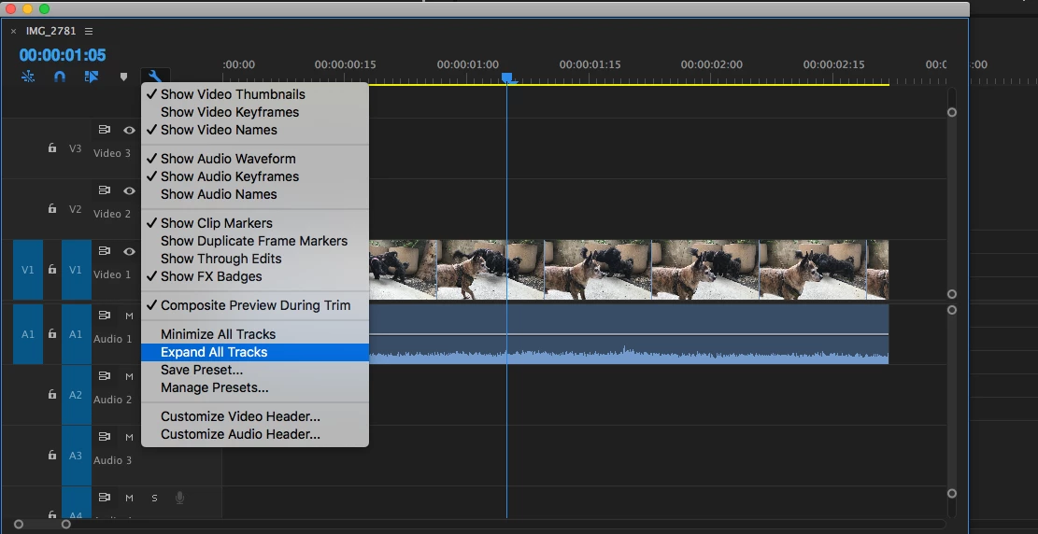Image resolution: width=1038 pixels, height=534 pixels.
Task: Toggle sync lock on Audio 1
Action: 104,316
